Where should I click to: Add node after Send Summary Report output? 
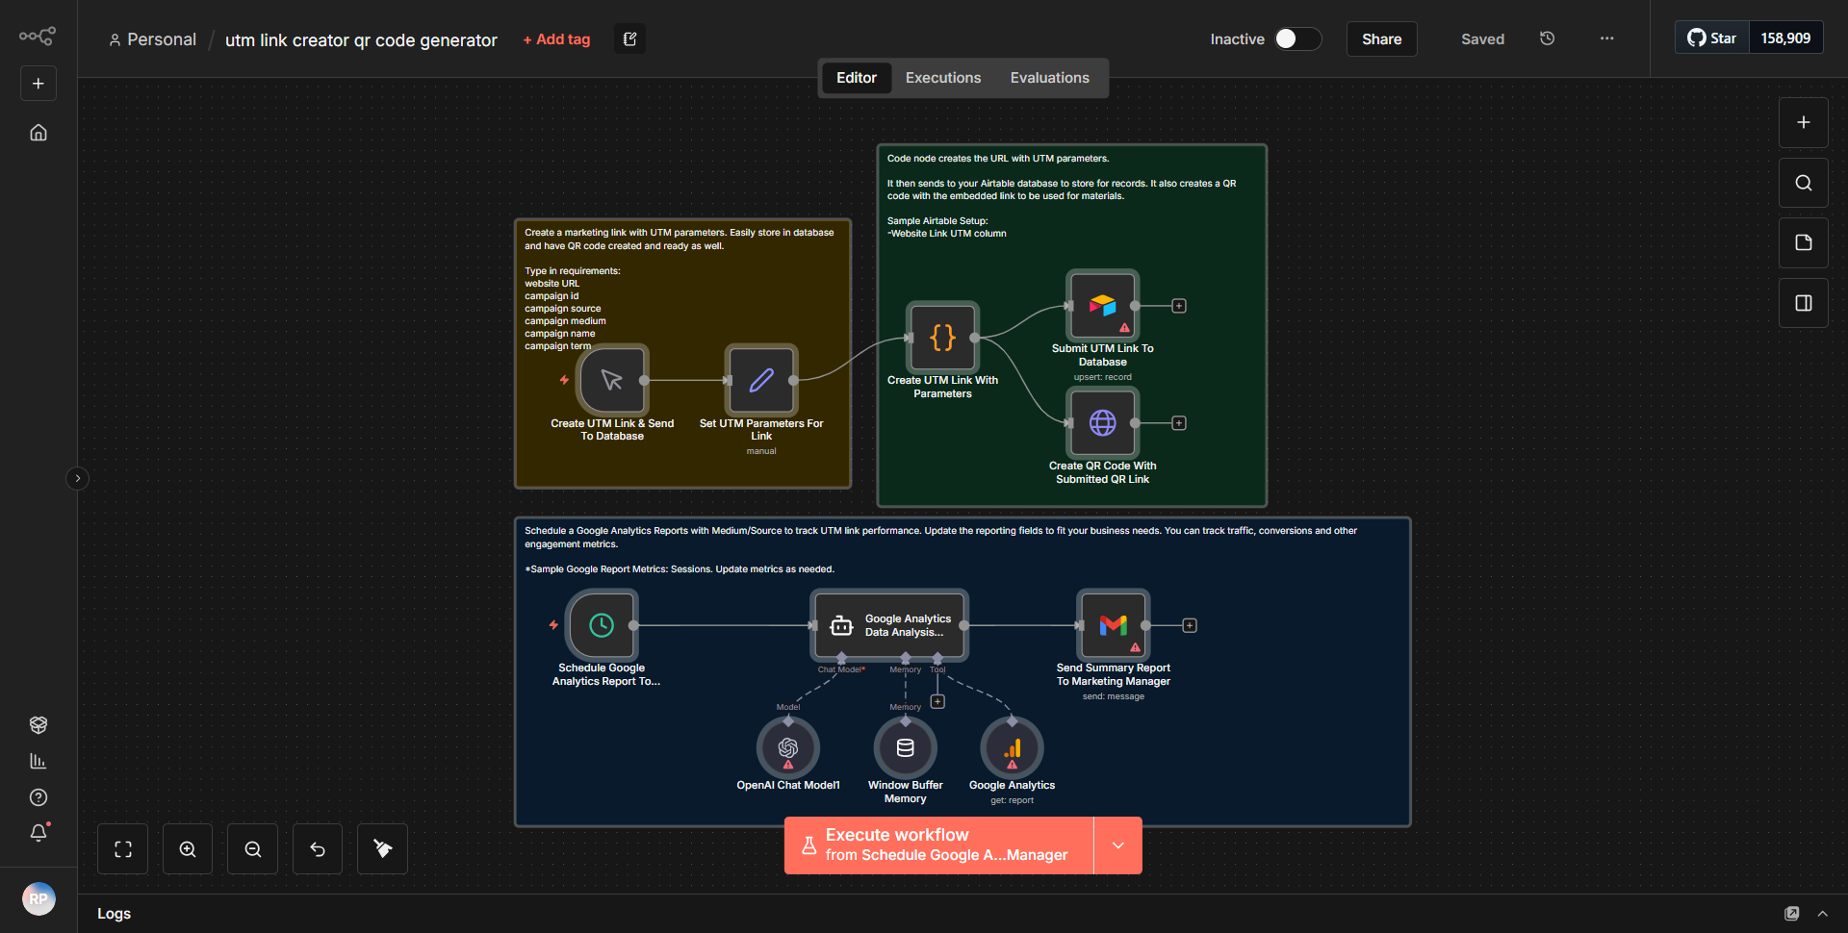[x=1190, y=625]
